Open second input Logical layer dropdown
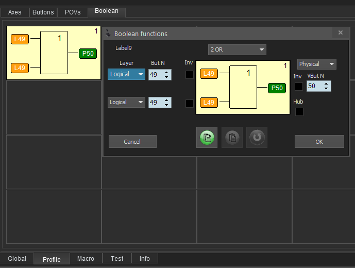The height and width of the screenshot is (268, 355). tap(126, 102)
